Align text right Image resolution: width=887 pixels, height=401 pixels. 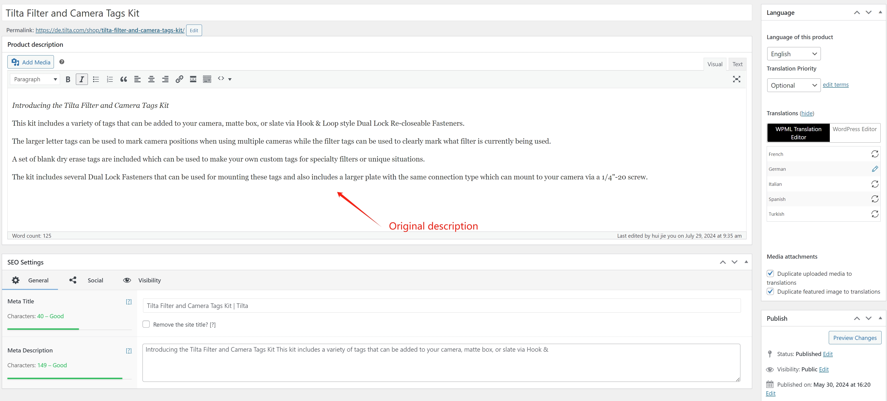coord(165,79)
